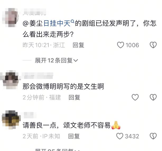Tap the first commenter's blurred username
The image size is (162, 151).
tap(34, 12)
